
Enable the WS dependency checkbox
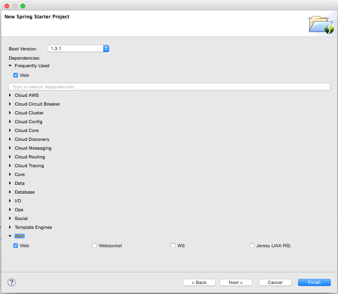pyautogui.click(x=173, y=246)
